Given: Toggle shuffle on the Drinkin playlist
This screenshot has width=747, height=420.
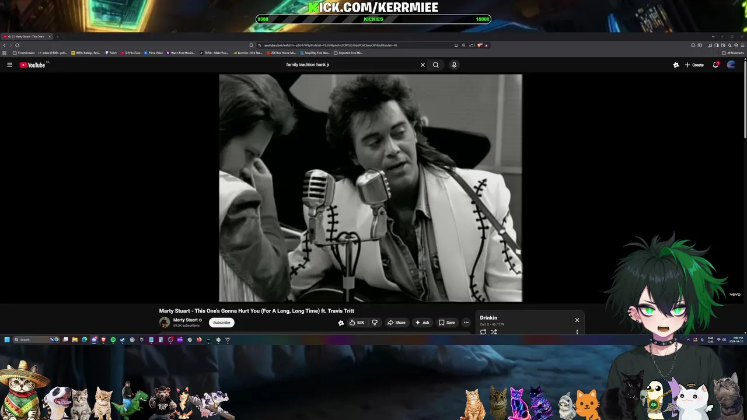Looking at the screenshot, I should tap(494, 332).
